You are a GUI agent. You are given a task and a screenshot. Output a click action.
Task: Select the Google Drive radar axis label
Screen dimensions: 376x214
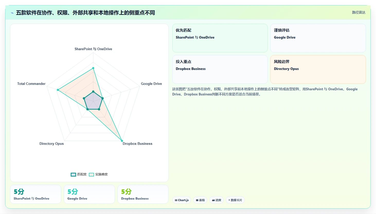[x=151, y=84]
